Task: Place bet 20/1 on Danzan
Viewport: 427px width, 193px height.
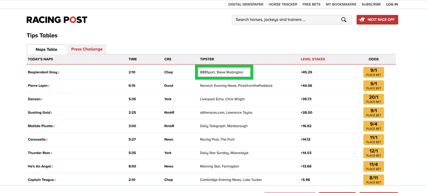Action: (374, 99)
